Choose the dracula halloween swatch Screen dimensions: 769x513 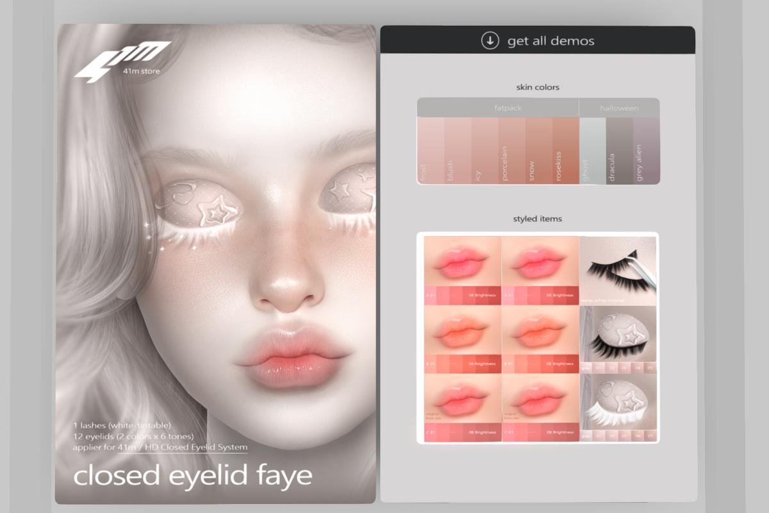[x=619, y=151]
